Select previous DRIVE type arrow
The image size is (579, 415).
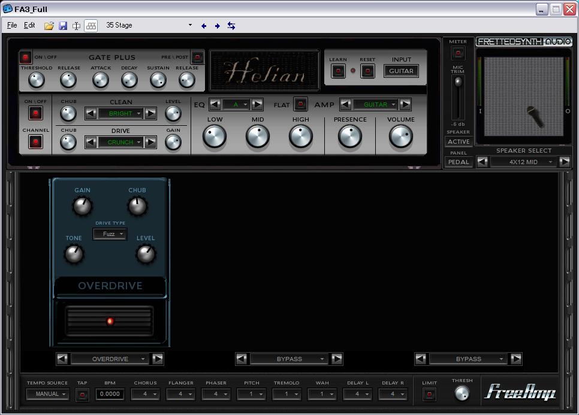coord(91,142)
